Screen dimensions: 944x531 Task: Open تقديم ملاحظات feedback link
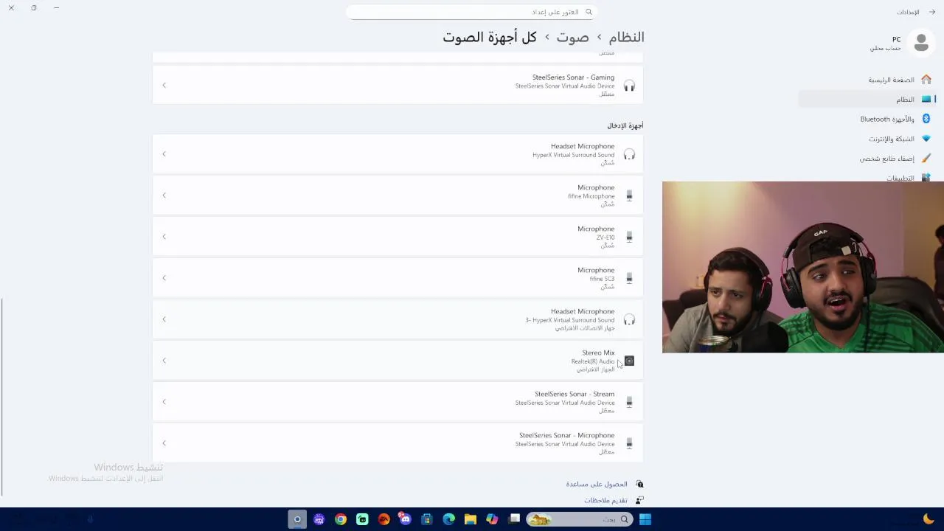(x=605, y=500)
